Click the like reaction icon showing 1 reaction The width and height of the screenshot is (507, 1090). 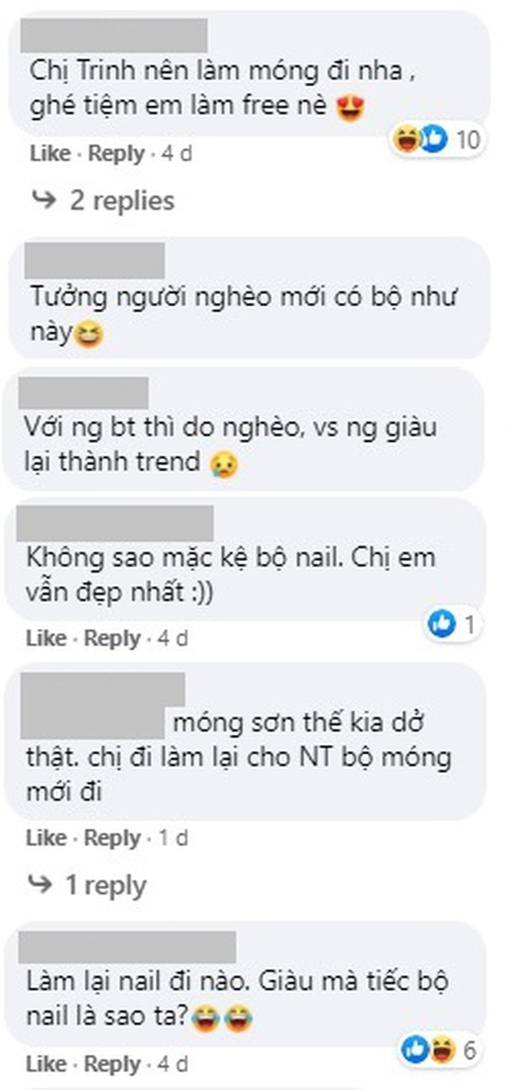click(441, 624)
